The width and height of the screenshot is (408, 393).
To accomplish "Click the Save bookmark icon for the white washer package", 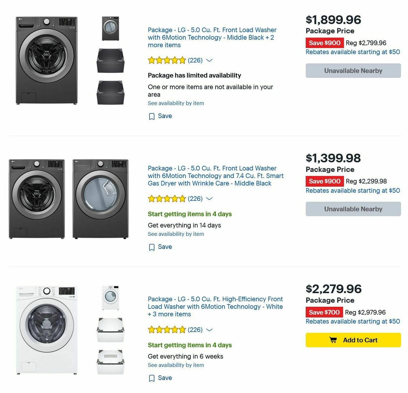I will click(152, 378).
